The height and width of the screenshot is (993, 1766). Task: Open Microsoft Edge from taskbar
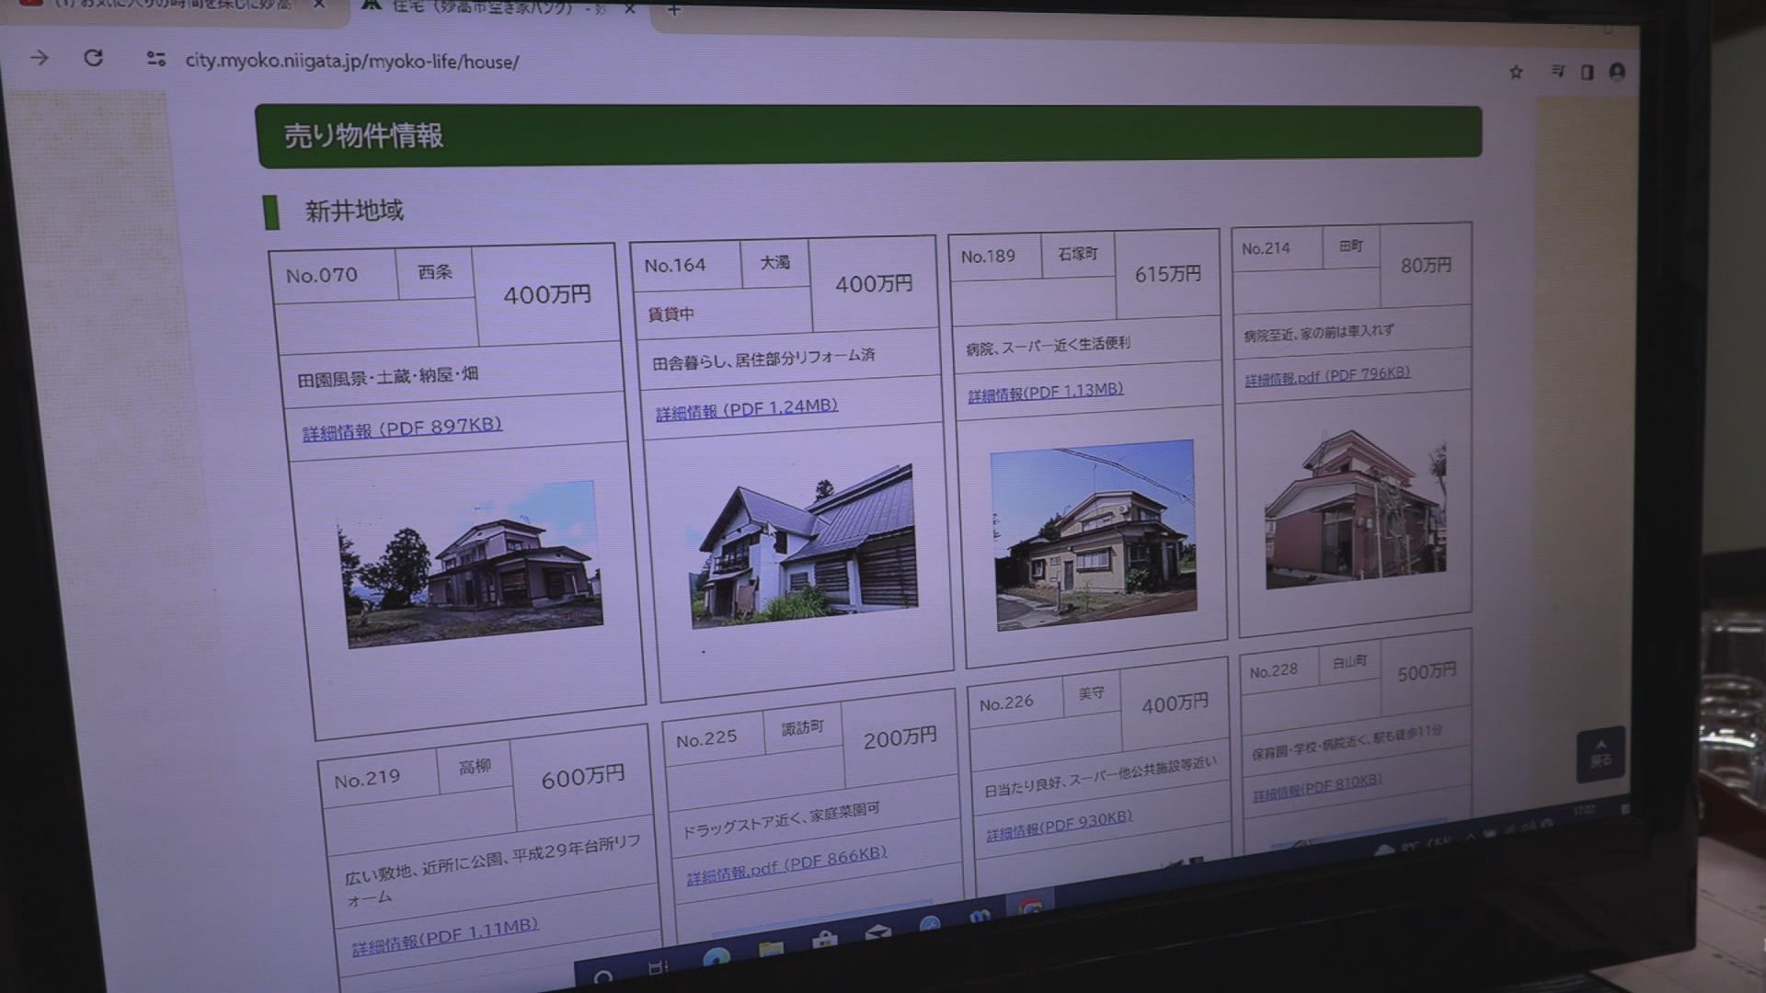tap(717, 959)
